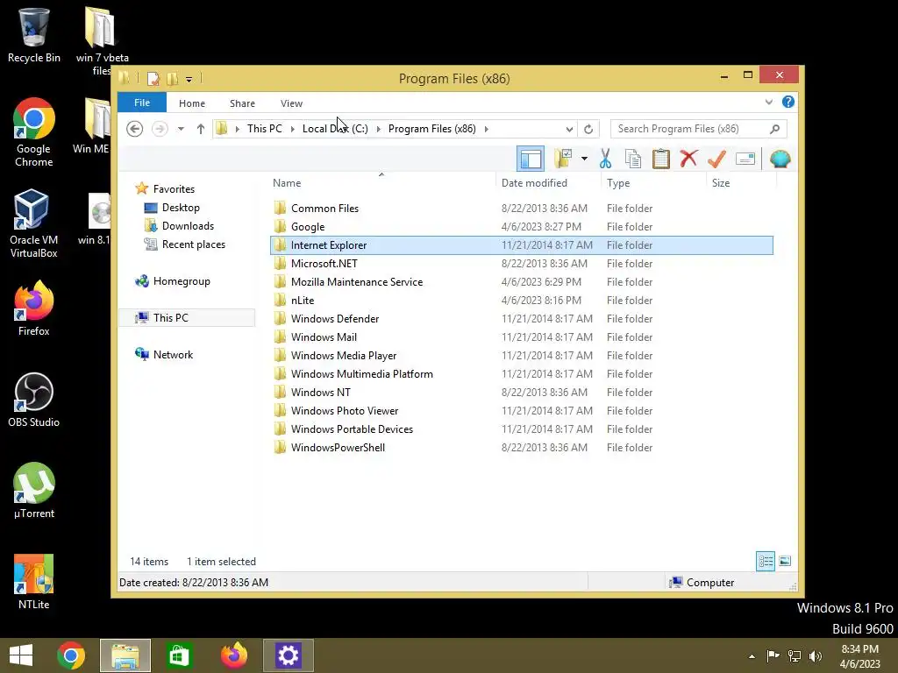Open the File ribbon tab

pos(142,103)
